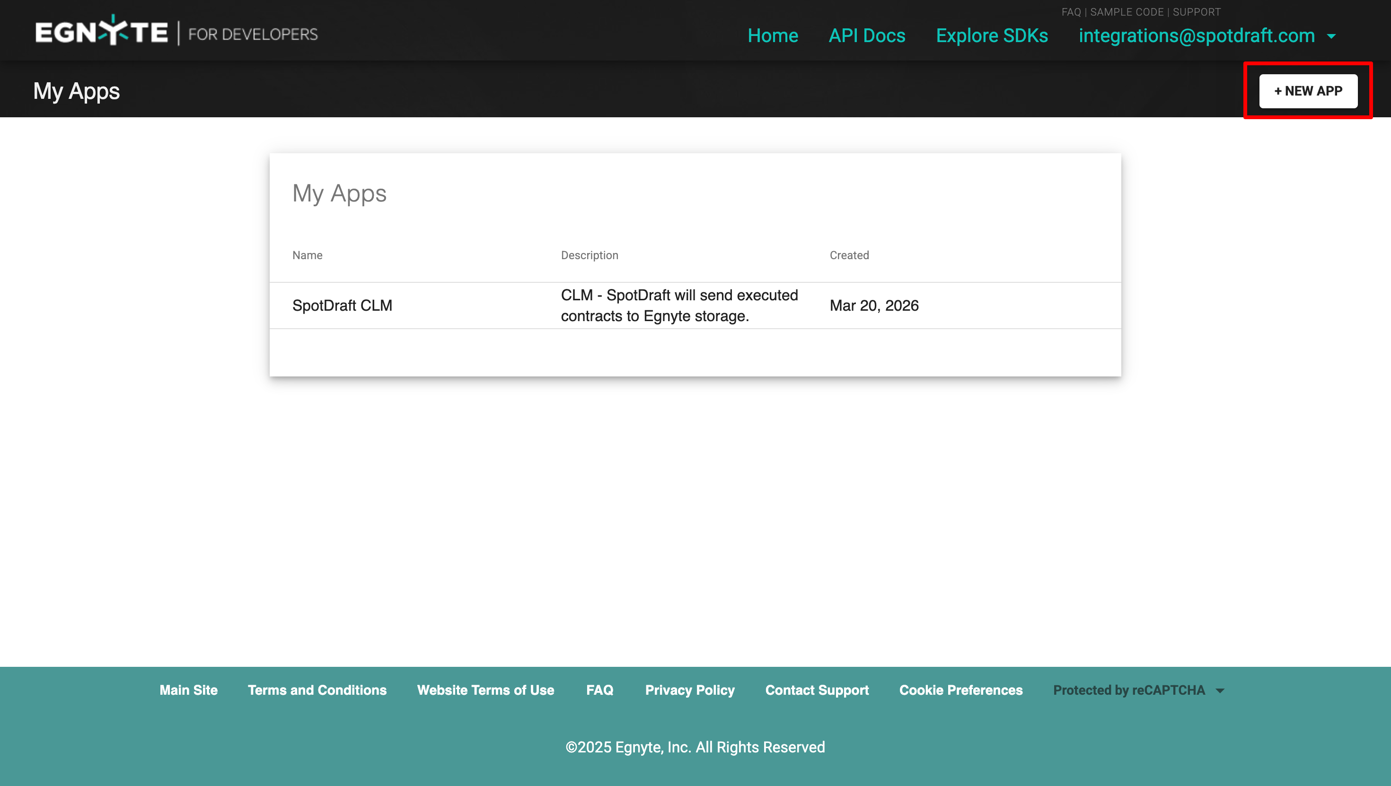
Task: Open the SpotDraft CLM app row
Action: [342, 306]
